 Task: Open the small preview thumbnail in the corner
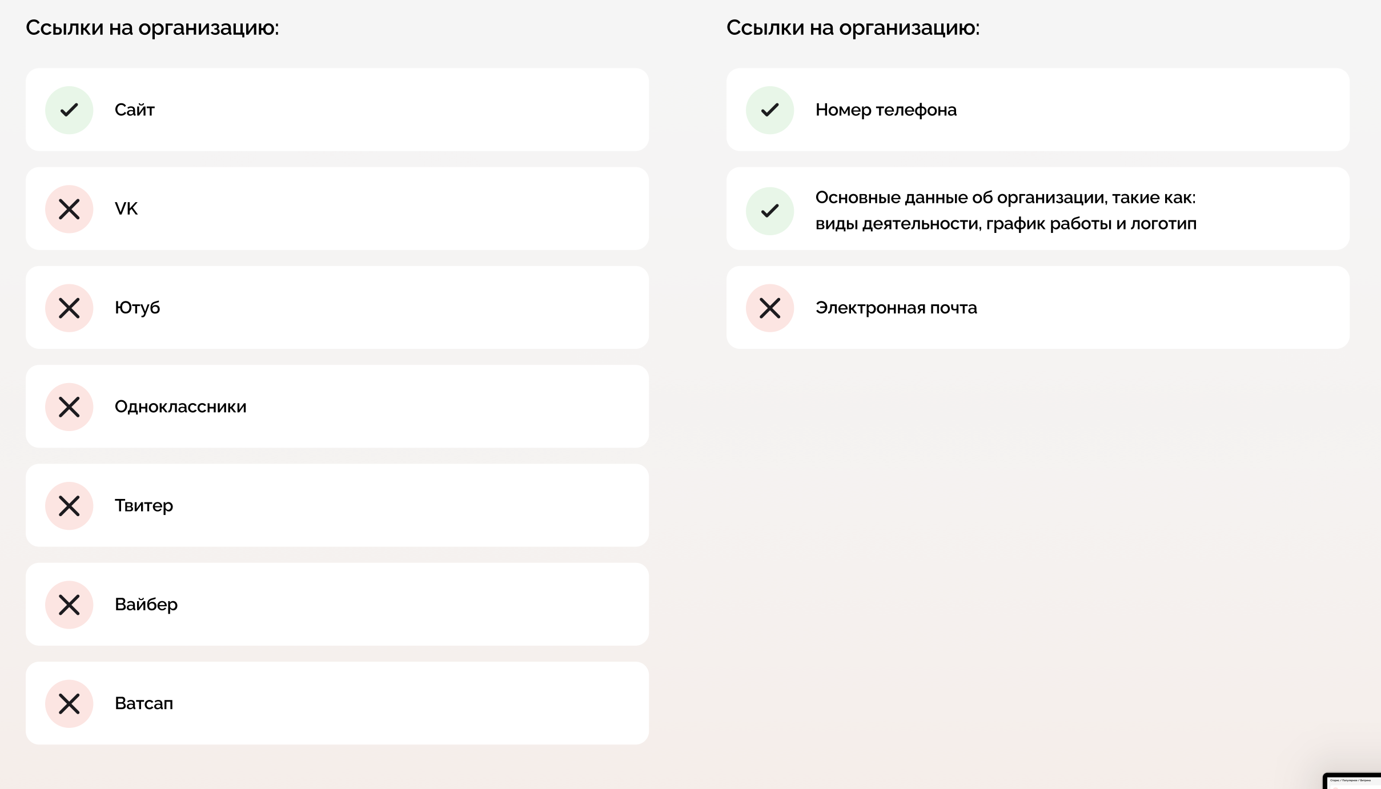(1352, 782)
